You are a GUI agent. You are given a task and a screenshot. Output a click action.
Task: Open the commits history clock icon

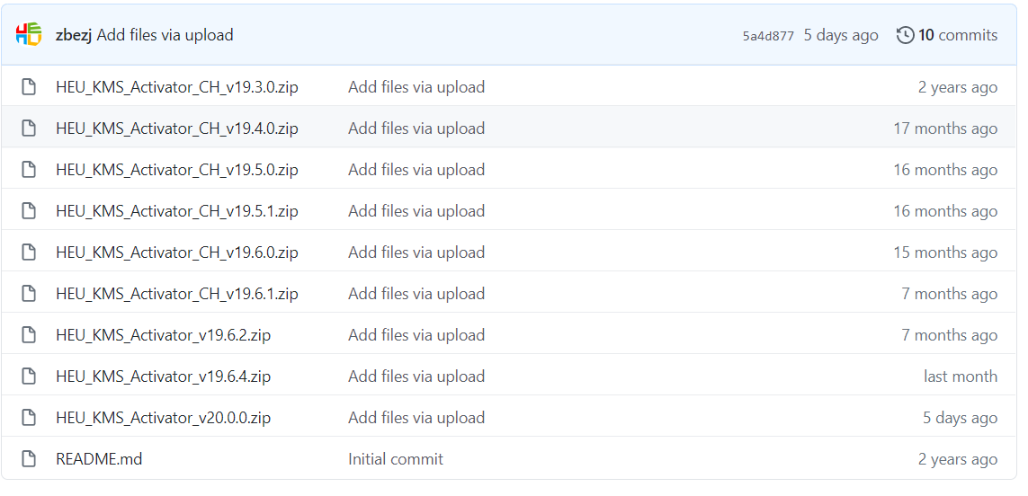(905, 35)
